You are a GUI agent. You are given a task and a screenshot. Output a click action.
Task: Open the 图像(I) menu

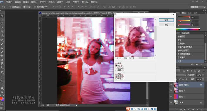point(26,2)
